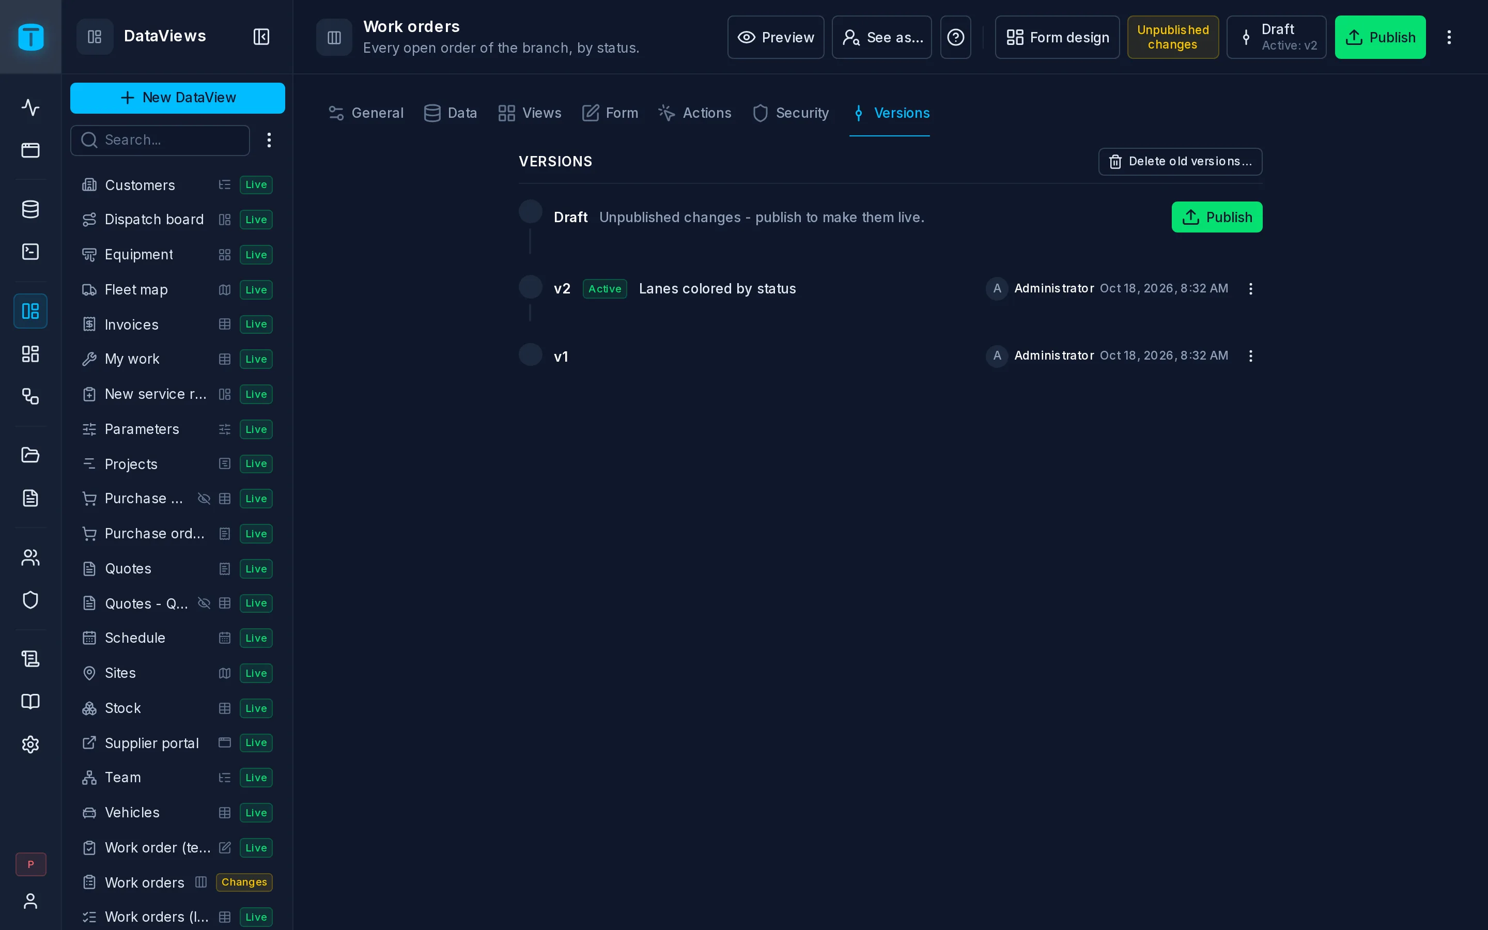
Task: Collapse the DataViews sidebar panel
Action: (x=261, y=37)
